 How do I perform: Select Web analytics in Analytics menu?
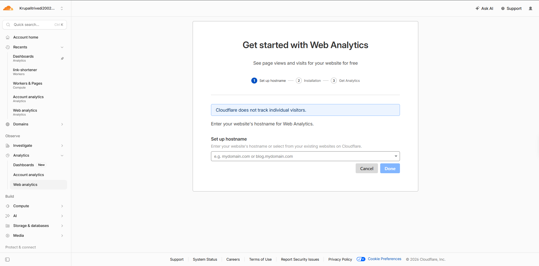point(38,185)
